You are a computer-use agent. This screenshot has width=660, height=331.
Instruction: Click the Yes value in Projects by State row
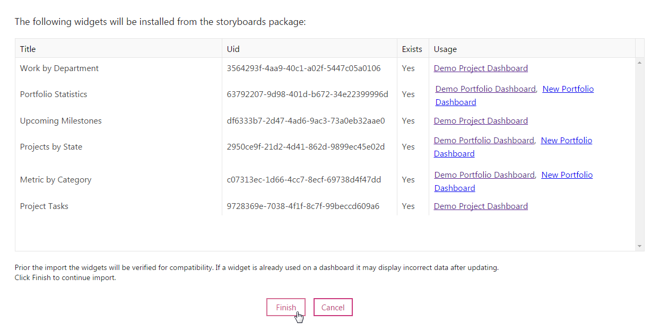coord(408,146)
